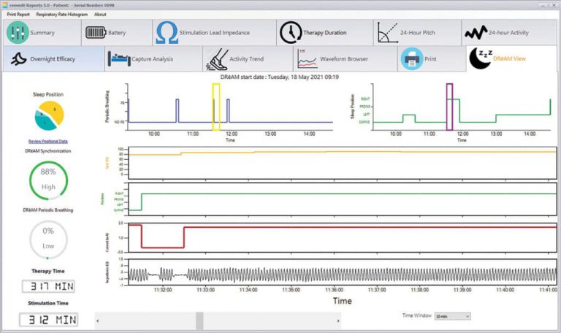Open the Print Report menu

18,15
